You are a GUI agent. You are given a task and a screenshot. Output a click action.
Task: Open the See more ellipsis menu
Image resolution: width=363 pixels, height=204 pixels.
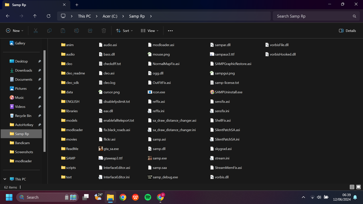tap(170, 31)
